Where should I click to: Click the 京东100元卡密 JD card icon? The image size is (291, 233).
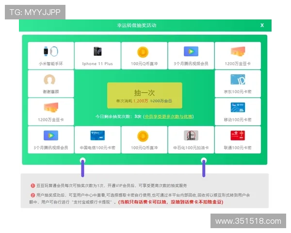tap(238, 80)
